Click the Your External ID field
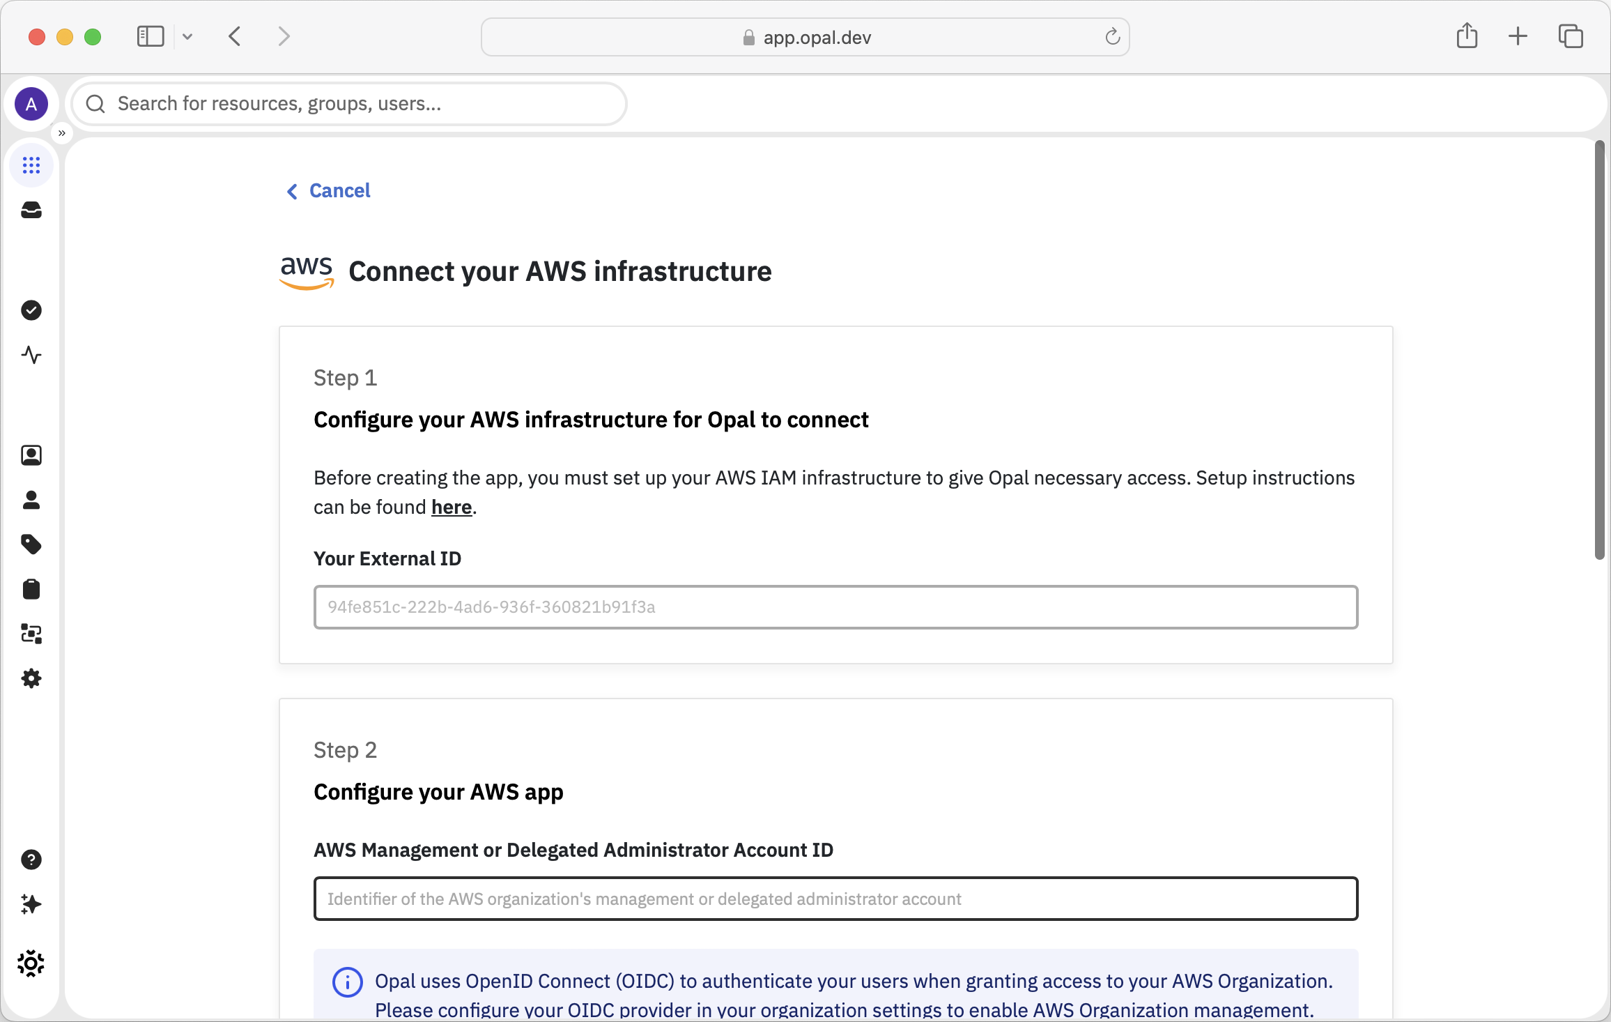This screenshot has height=1022, width=1611. [x=835, y=607]
